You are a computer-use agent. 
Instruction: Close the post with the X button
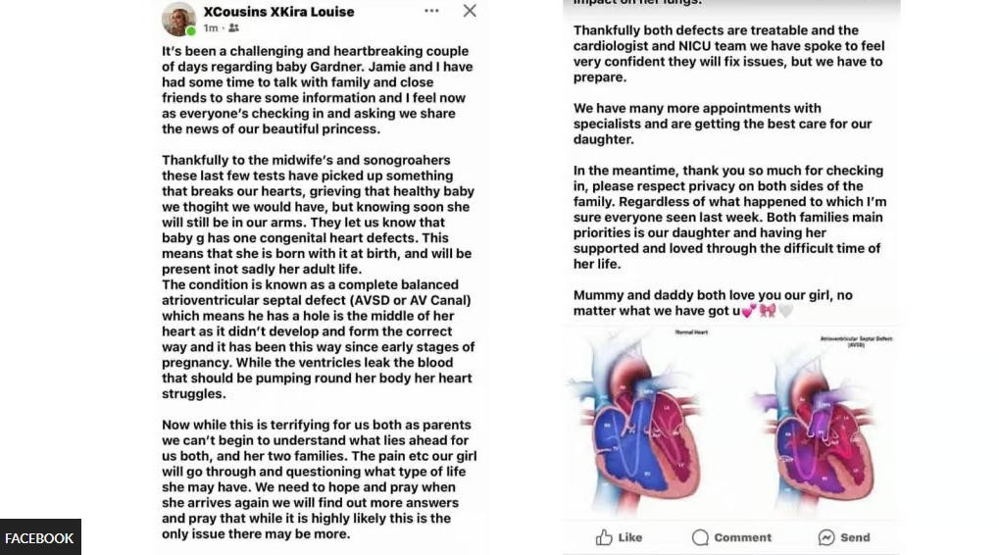point(470,11)
